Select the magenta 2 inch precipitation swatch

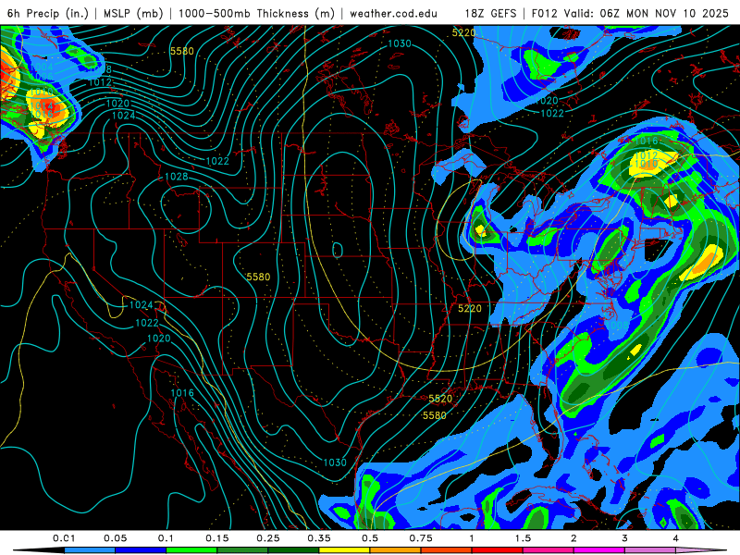pyautogui.click(x=599, y=550)
